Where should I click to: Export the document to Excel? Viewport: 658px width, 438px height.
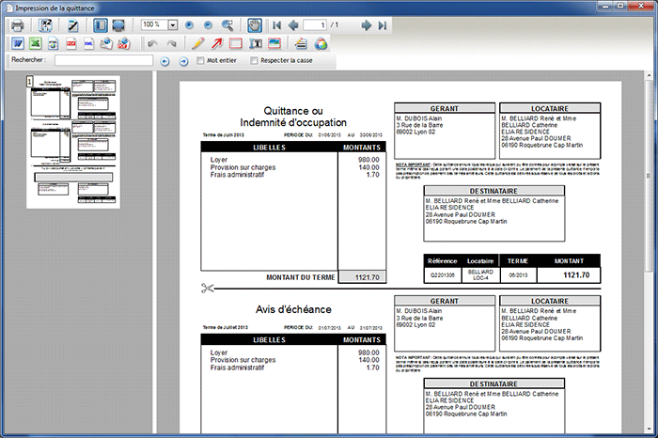(35, 43)
